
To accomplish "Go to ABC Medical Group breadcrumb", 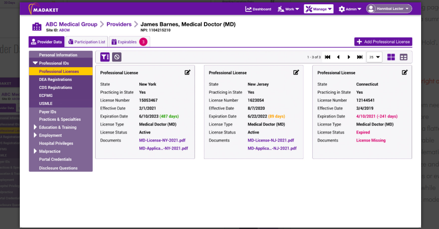I will coord(72,24).
